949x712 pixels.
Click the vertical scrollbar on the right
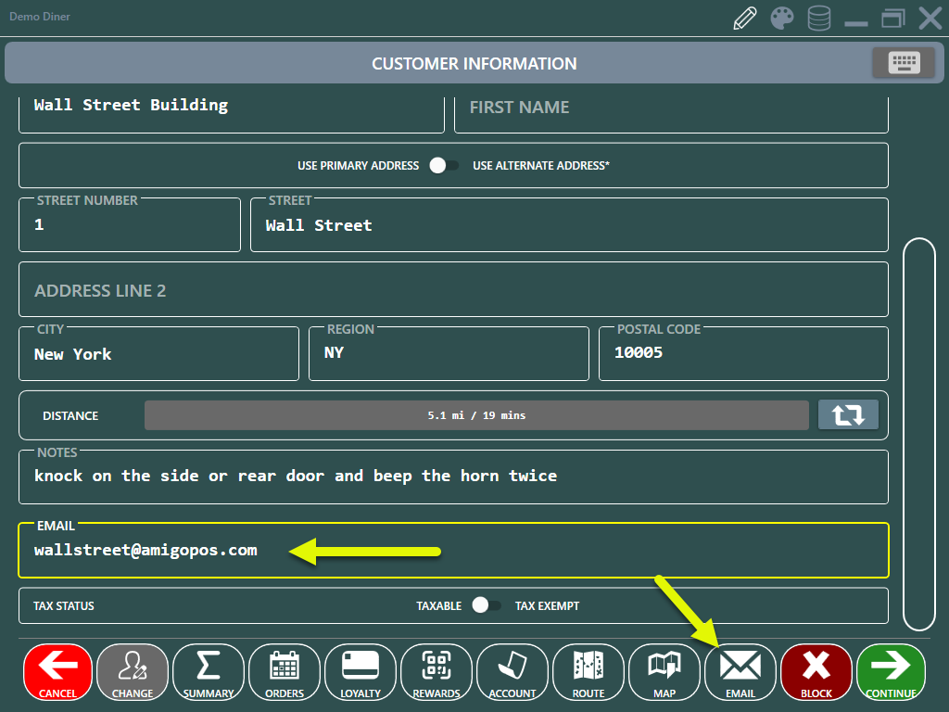(x=918, y=434)
